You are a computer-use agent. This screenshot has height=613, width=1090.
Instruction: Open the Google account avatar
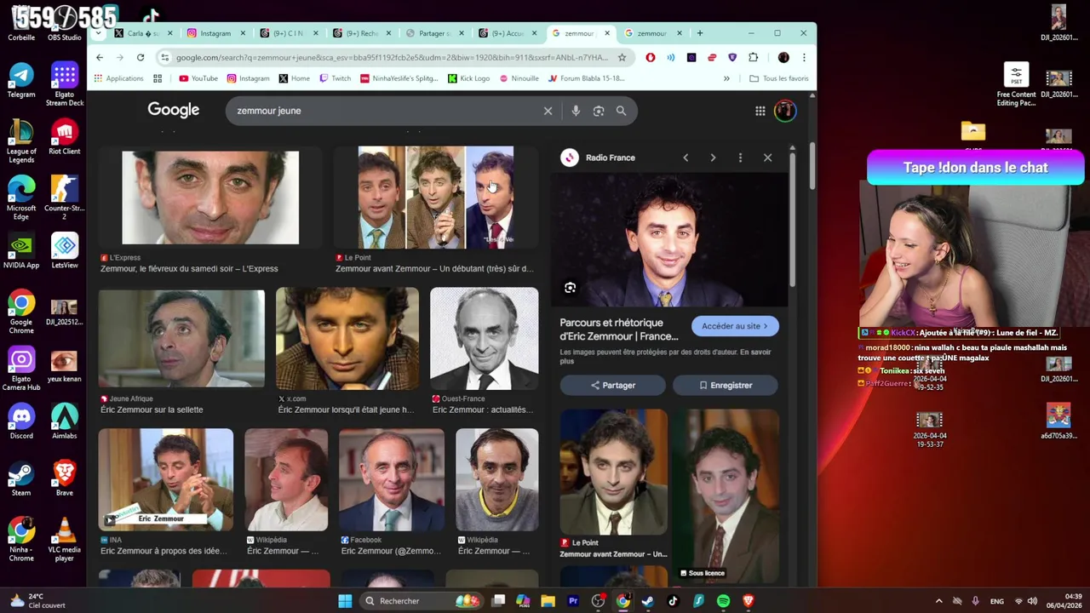click(x=784, y=111)
